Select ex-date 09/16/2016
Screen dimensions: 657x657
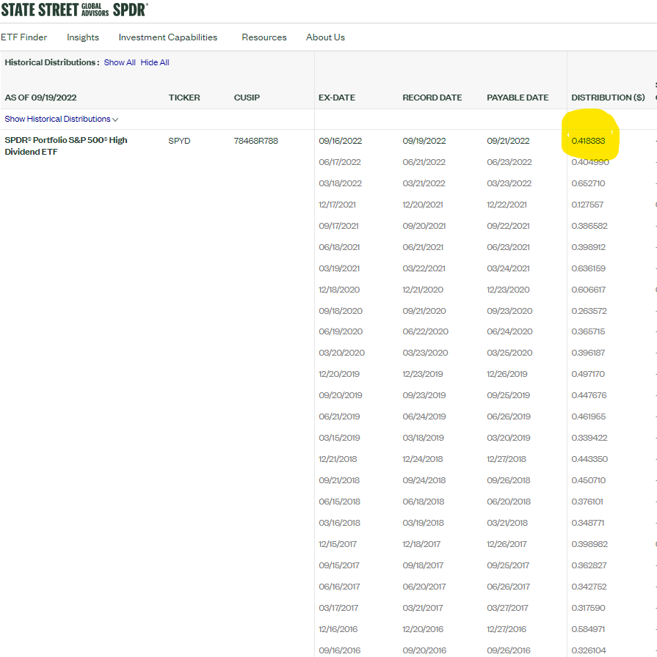click(339, 650)
